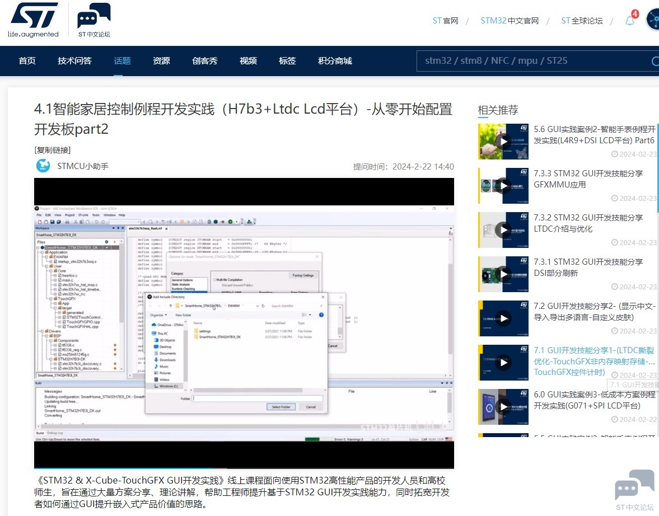
Task: Open 7.2 显示中文-导入导出多语言 title link
Action: (594, 311)
